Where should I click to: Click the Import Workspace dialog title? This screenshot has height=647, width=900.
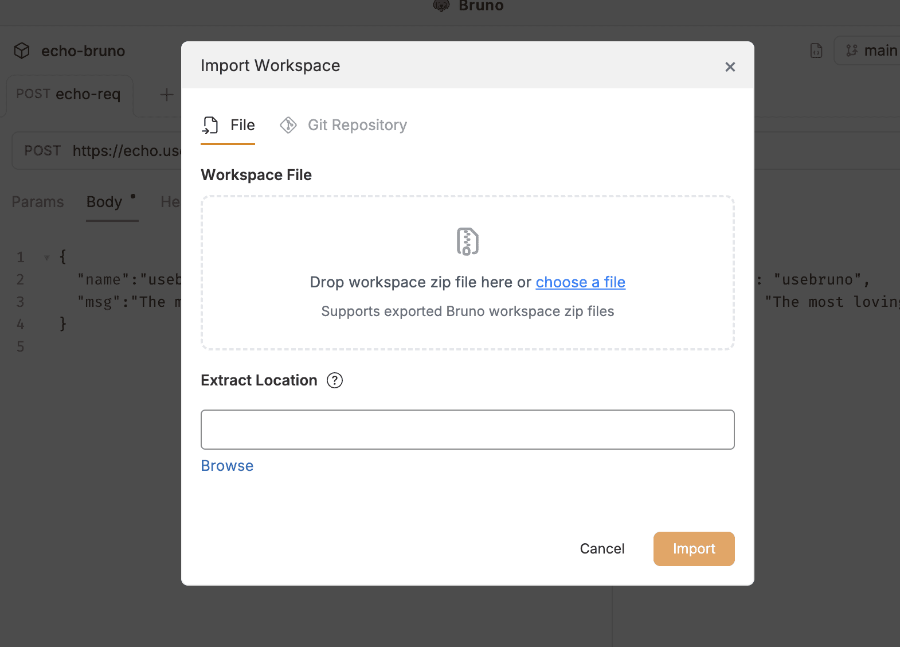point(271,65)
